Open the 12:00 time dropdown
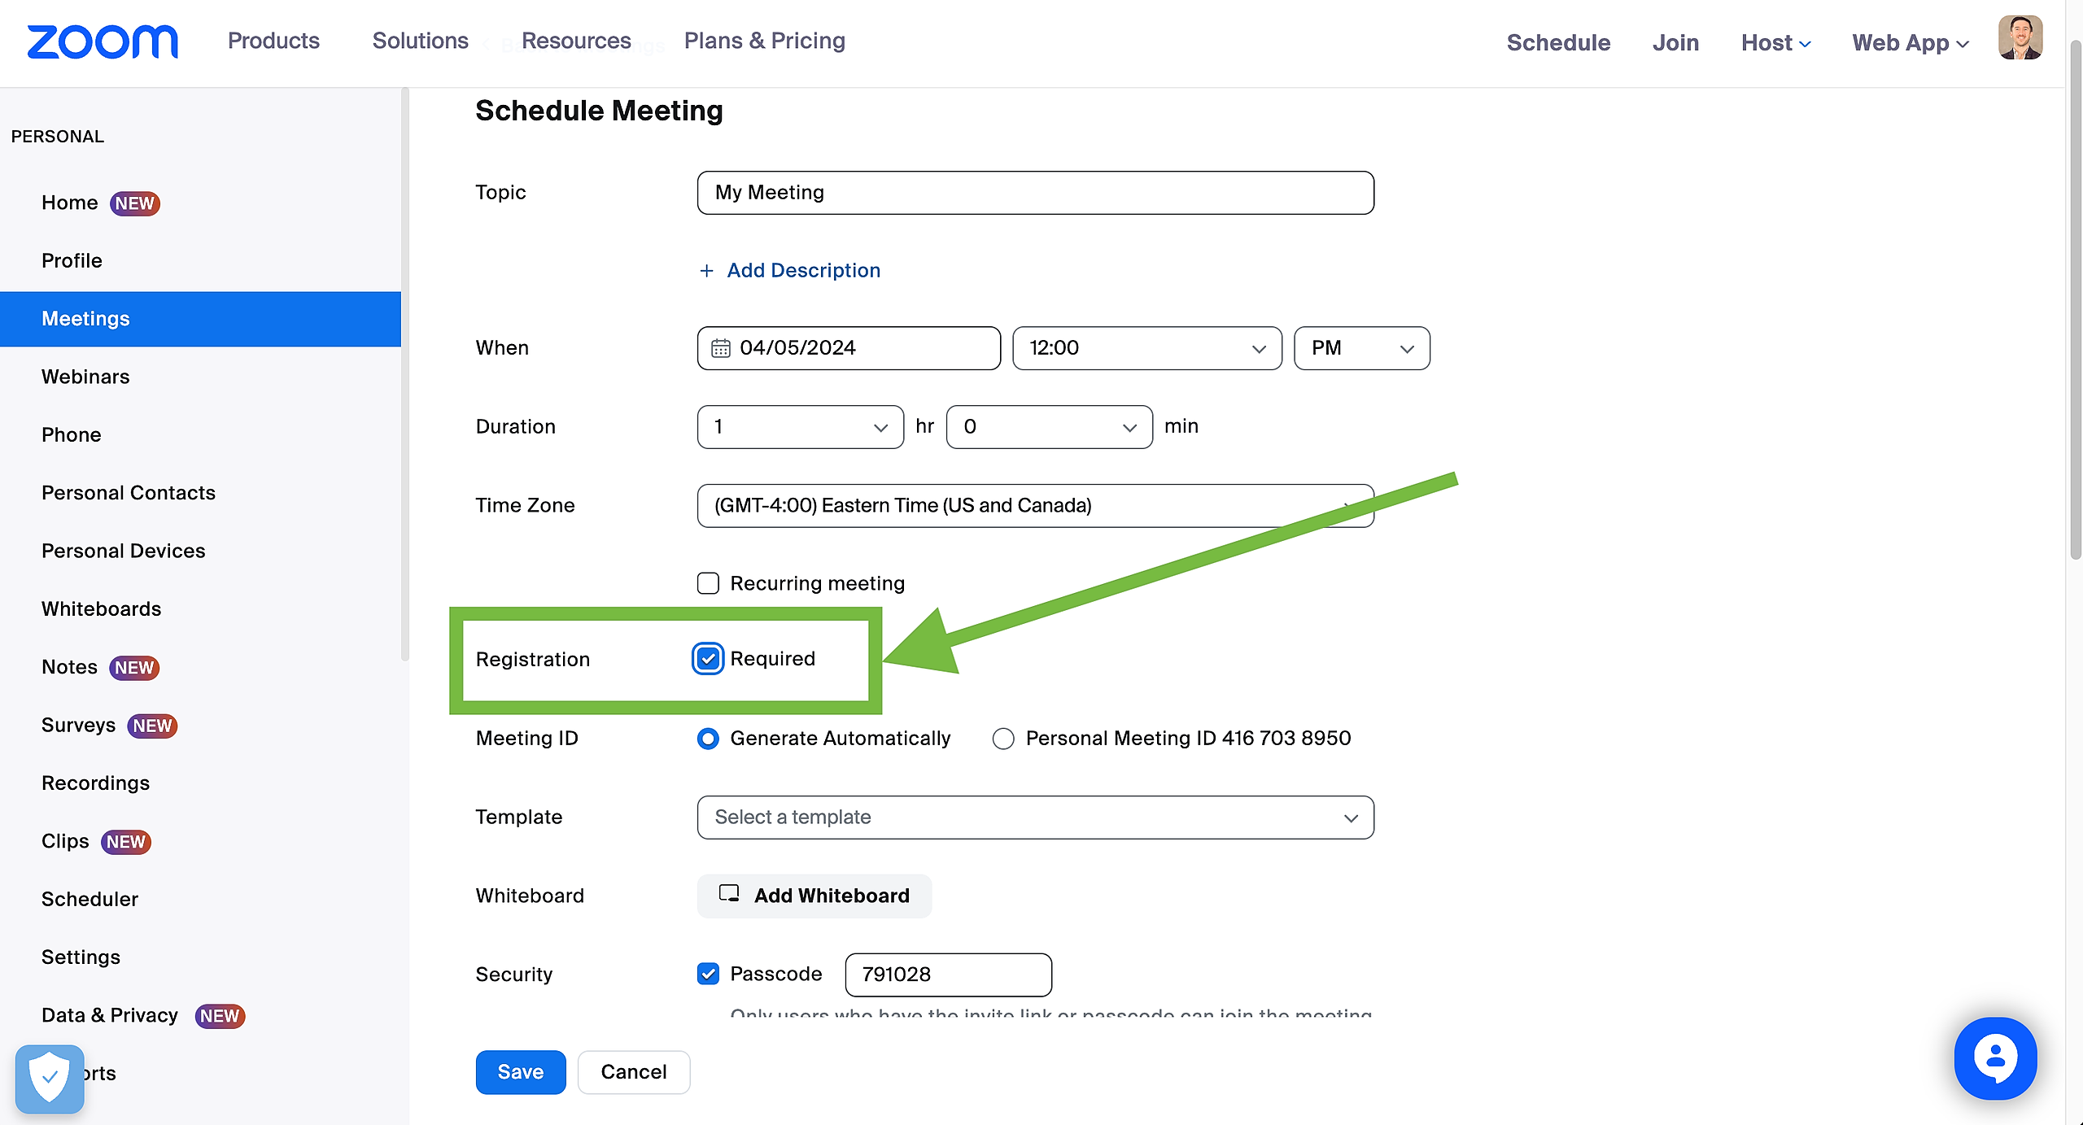2083x1125 pixels. pyautogui.click(x=1146, y=348)
